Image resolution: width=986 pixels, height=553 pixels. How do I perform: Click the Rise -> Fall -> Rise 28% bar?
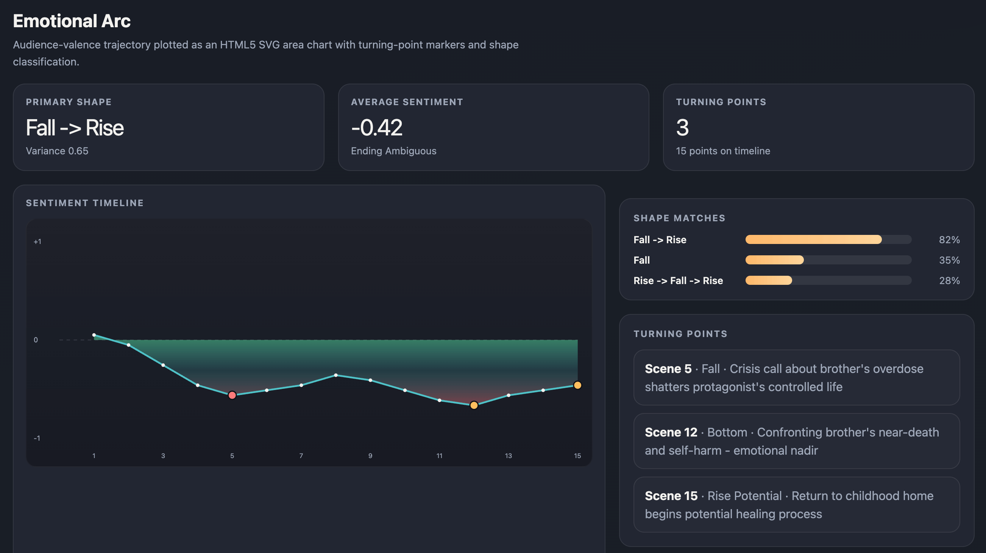[828, 280]
